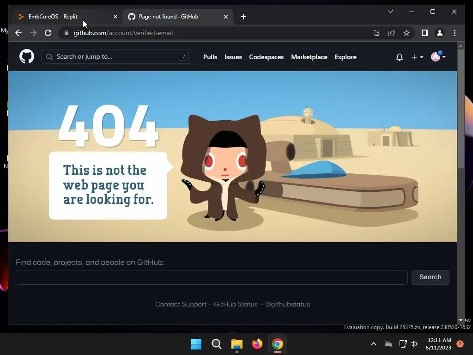Image resolution: width=473 pixels, height=355 pixels.
Task: Open the Chrome profile icon
Action: 440,33
